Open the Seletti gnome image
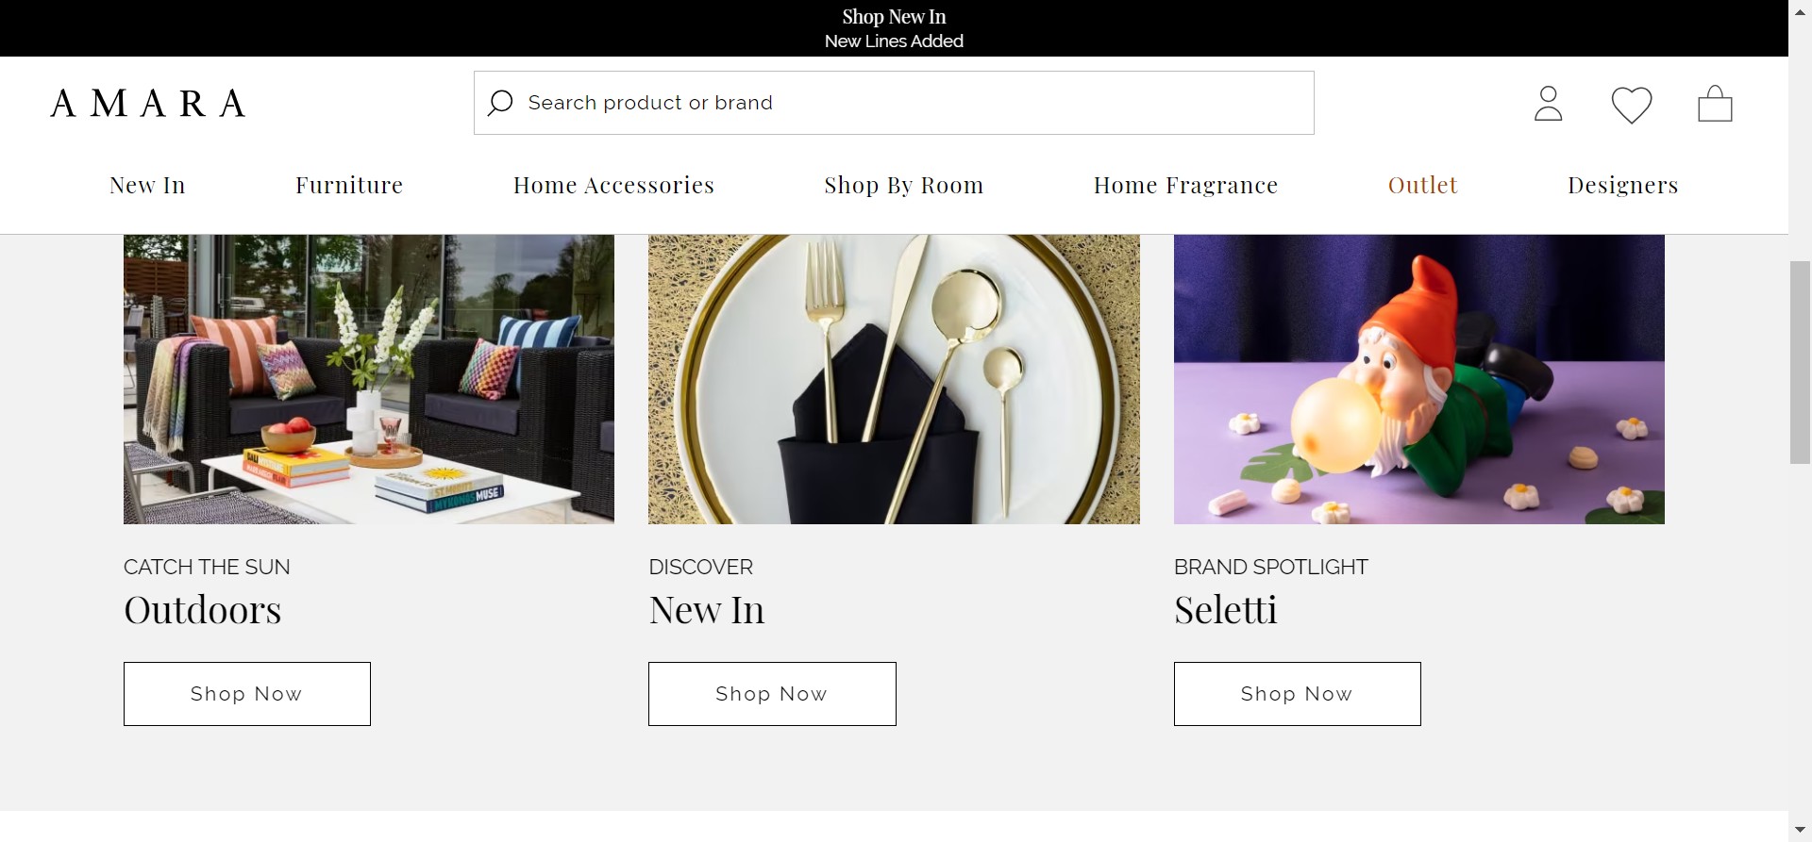The width and height of the screenshot is (1812, 842). pos(1419,379)
